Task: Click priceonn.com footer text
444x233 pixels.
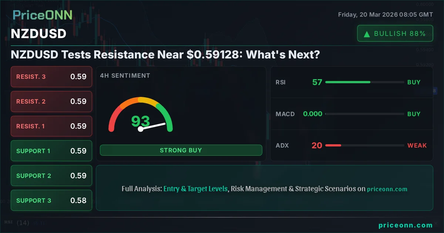Action: [406, 225]
